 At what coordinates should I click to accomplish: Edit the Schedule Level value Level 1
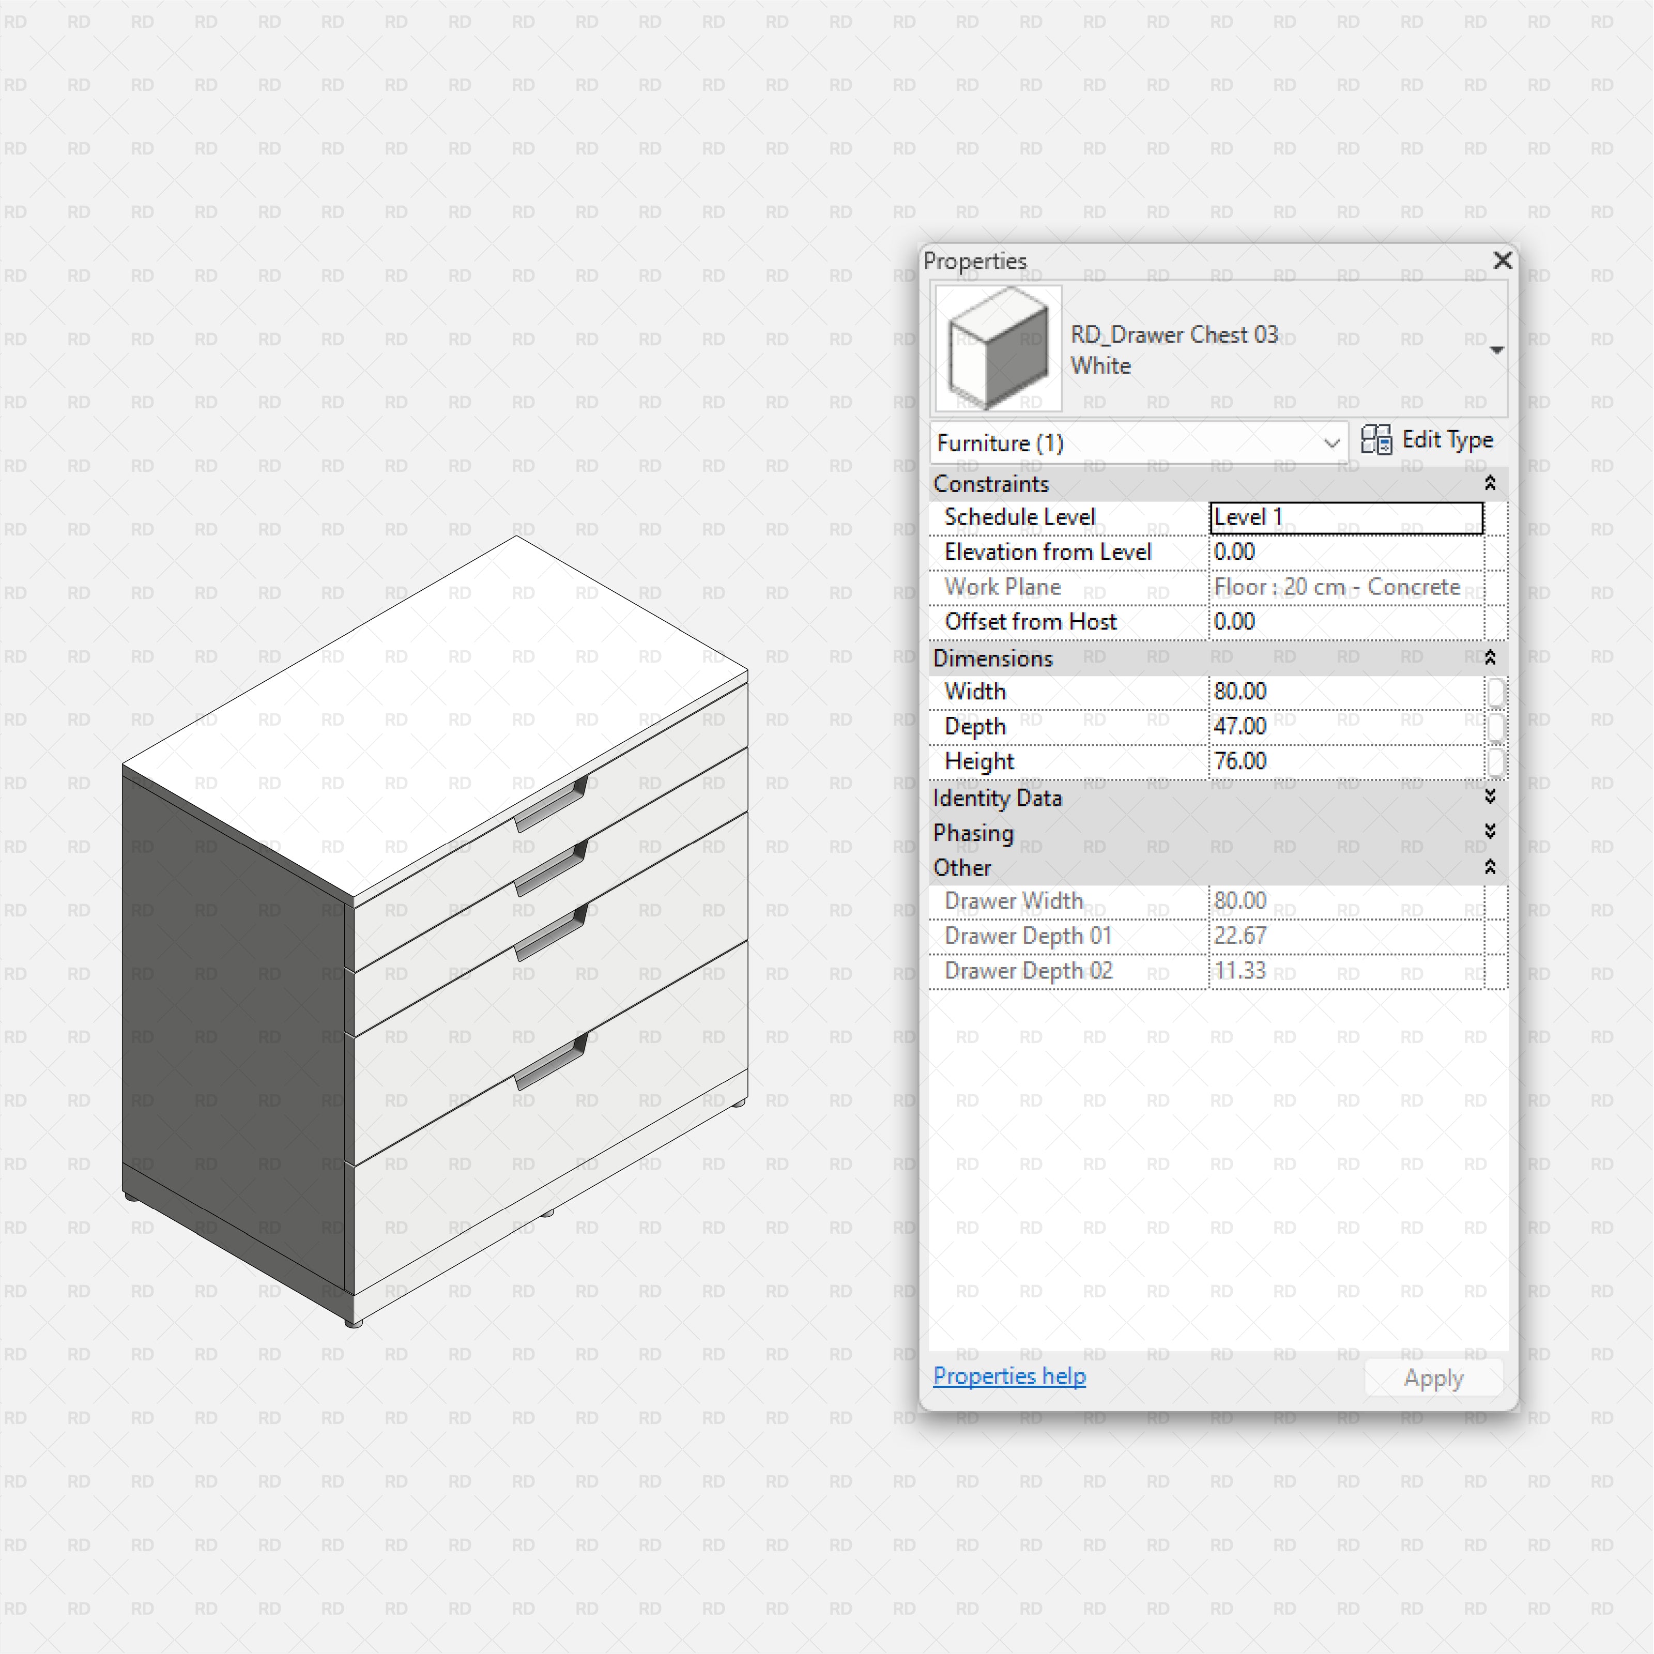[x=1344, y=517]
